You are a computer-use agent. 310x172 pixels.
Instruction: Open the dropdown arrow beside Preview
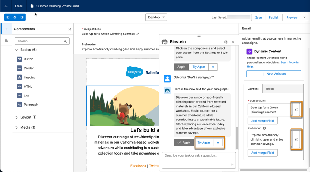point(305,17)
